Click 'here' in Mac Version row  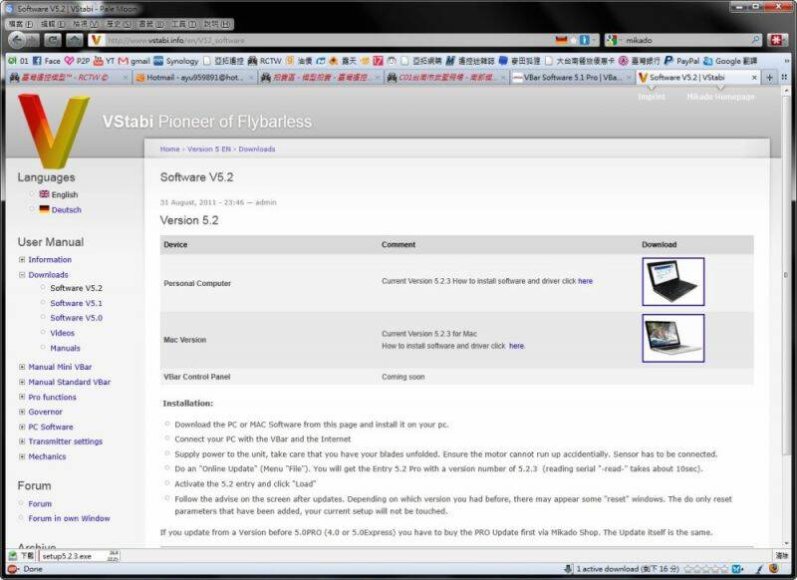tap(516, 346)
